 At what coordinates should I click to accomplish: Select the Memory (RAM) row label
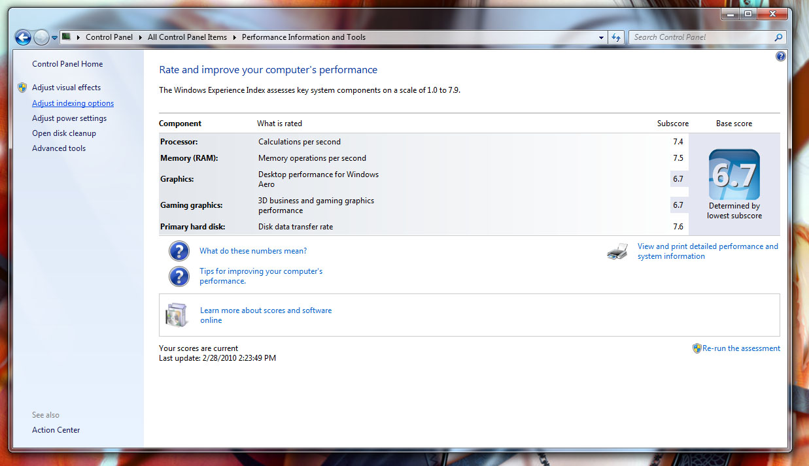[x=189, y=158]
